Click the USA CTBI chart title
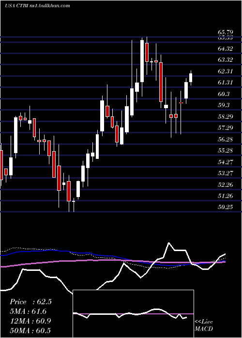242x338 pixels. (x=37, y=6)
